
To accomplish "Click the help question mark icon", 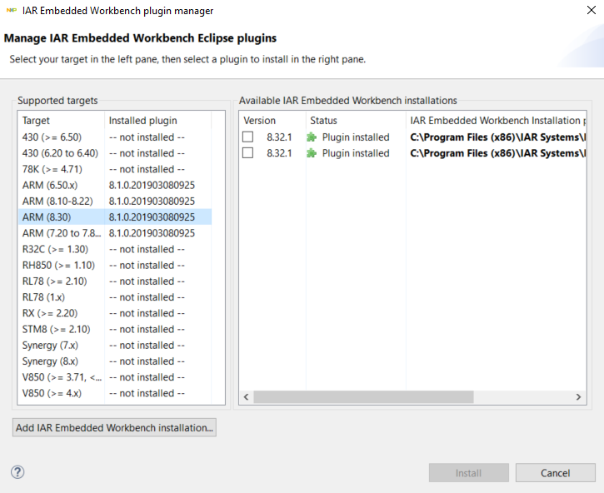I will 17,472.
